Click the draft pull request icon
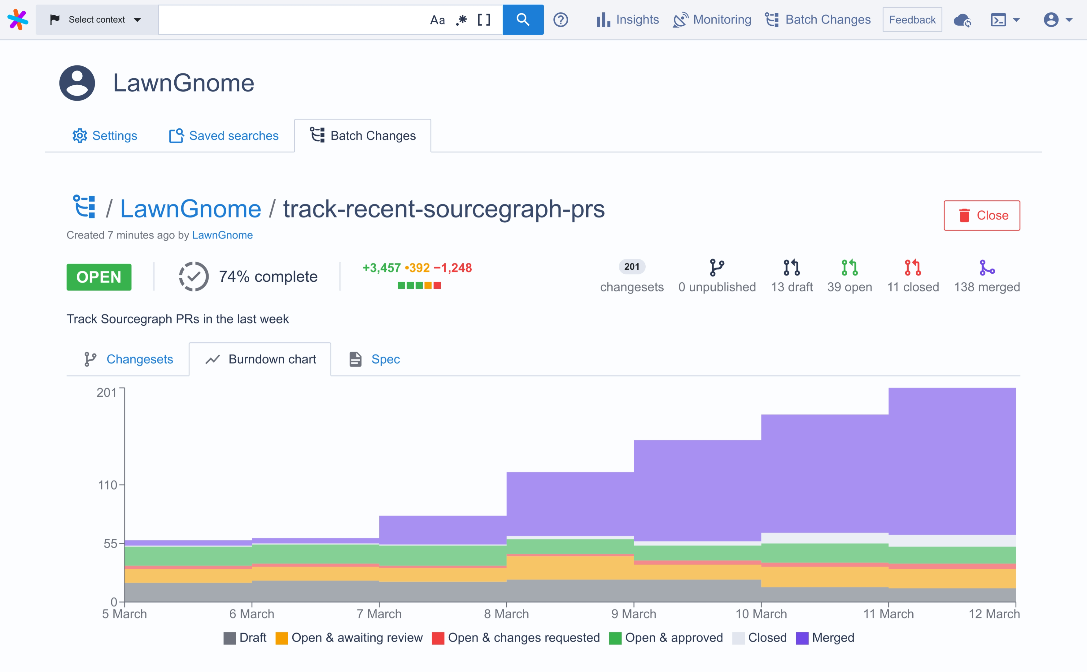Viewport: 1087px width, 672px height. [x=792, y=268]
